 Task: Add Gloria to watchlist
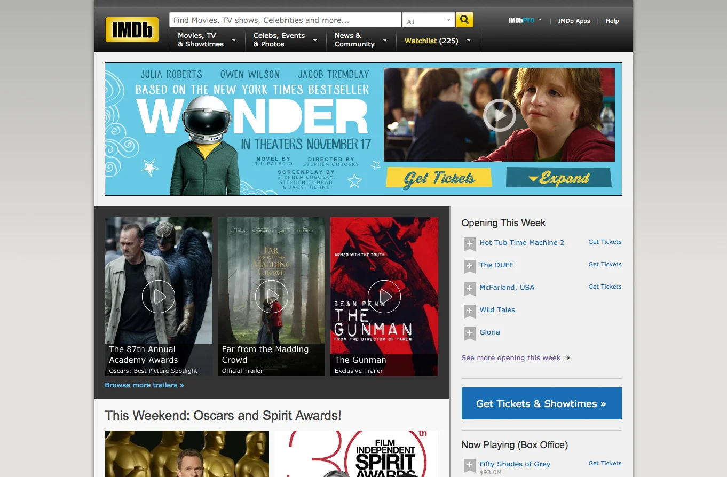470,334
